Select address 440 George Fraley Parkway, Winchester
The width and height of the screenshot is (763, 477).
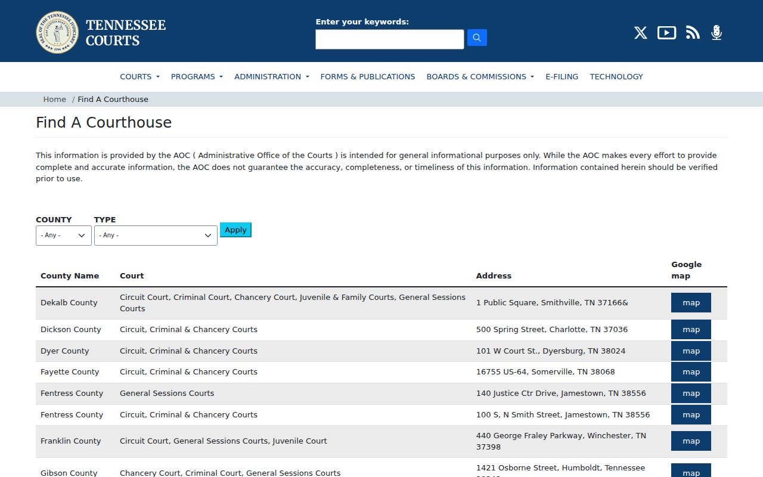tap(561, 441)
